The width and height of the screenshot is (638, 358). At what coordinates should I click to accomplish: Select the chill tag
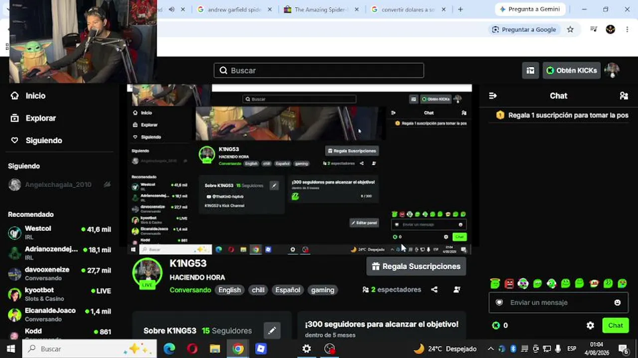(x=258, y=290)
